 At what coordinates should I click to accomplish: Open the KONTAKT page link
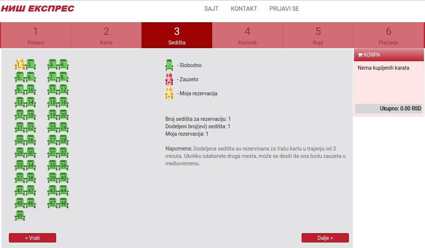[244, 9]
